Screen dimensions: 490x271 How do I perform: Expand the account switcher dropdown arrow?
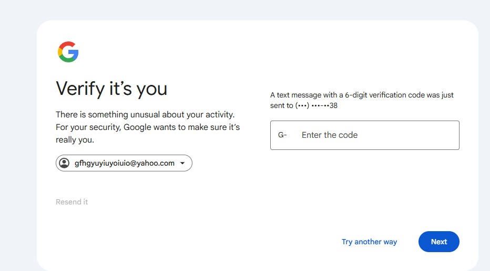pos(182,163)
